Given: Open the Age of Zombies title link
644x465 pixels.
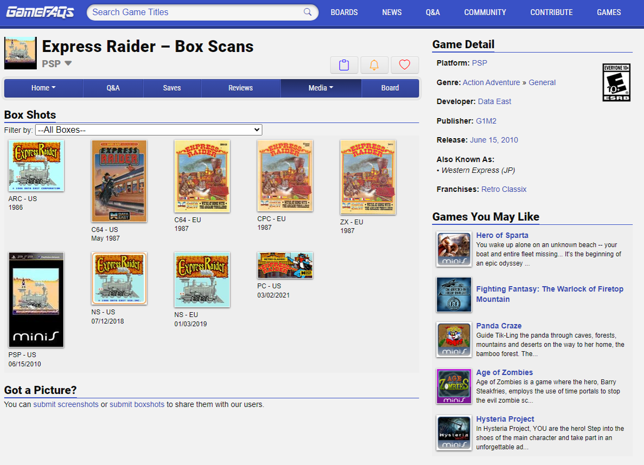Looking at the screenshot, I should [x=505, y=372].
